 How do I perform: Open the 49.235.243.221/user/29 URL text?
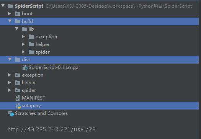click(x=52, y=129)
